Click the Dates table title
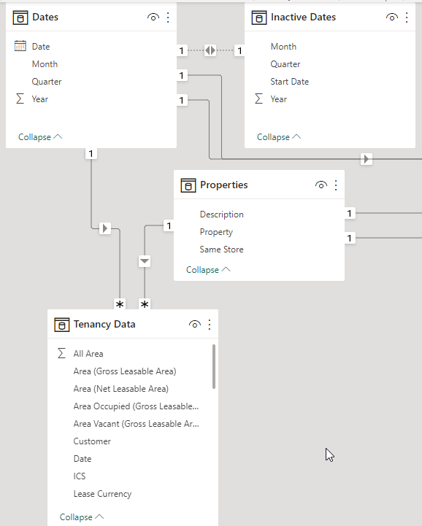This screenshot has width=422, height=526. point(45,17)
